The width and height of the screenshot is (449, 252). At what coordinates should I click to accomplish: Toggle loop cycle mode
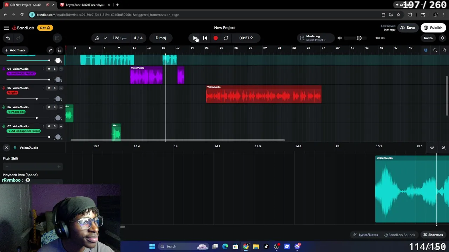coord(226,38)
